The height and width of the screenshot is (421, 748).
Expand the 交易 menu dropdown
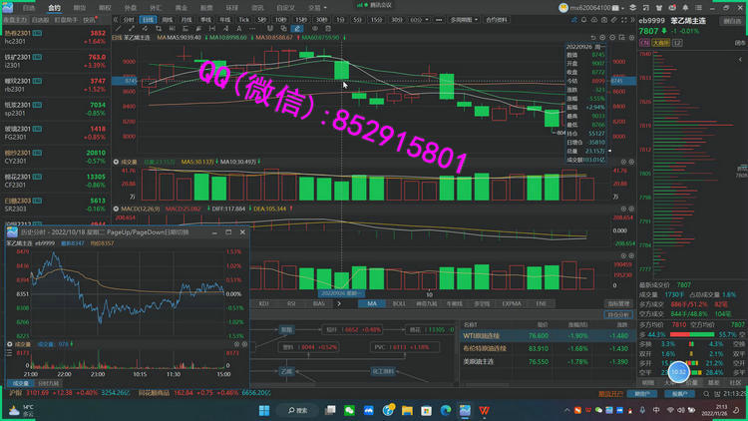point(315,7)
